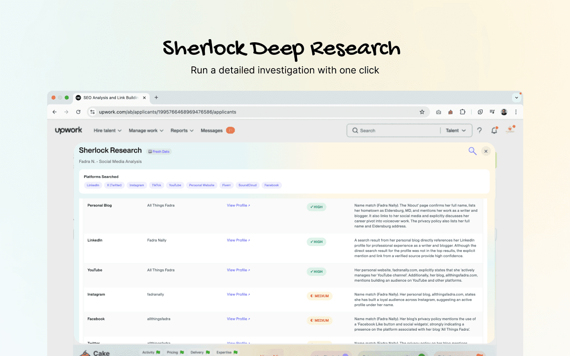Open View Profile for YouTube row
This screenshot has height=356, width=570.
point(238,270)
